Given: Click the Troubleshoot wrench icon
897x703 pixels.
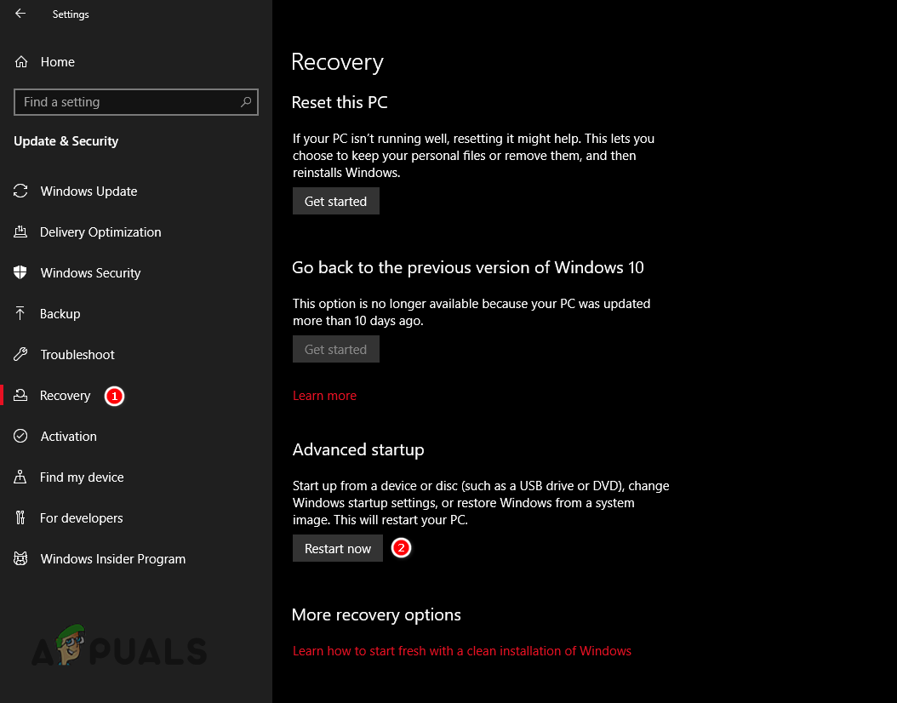Looking at the screenshot, I should (x=21, y=355).
